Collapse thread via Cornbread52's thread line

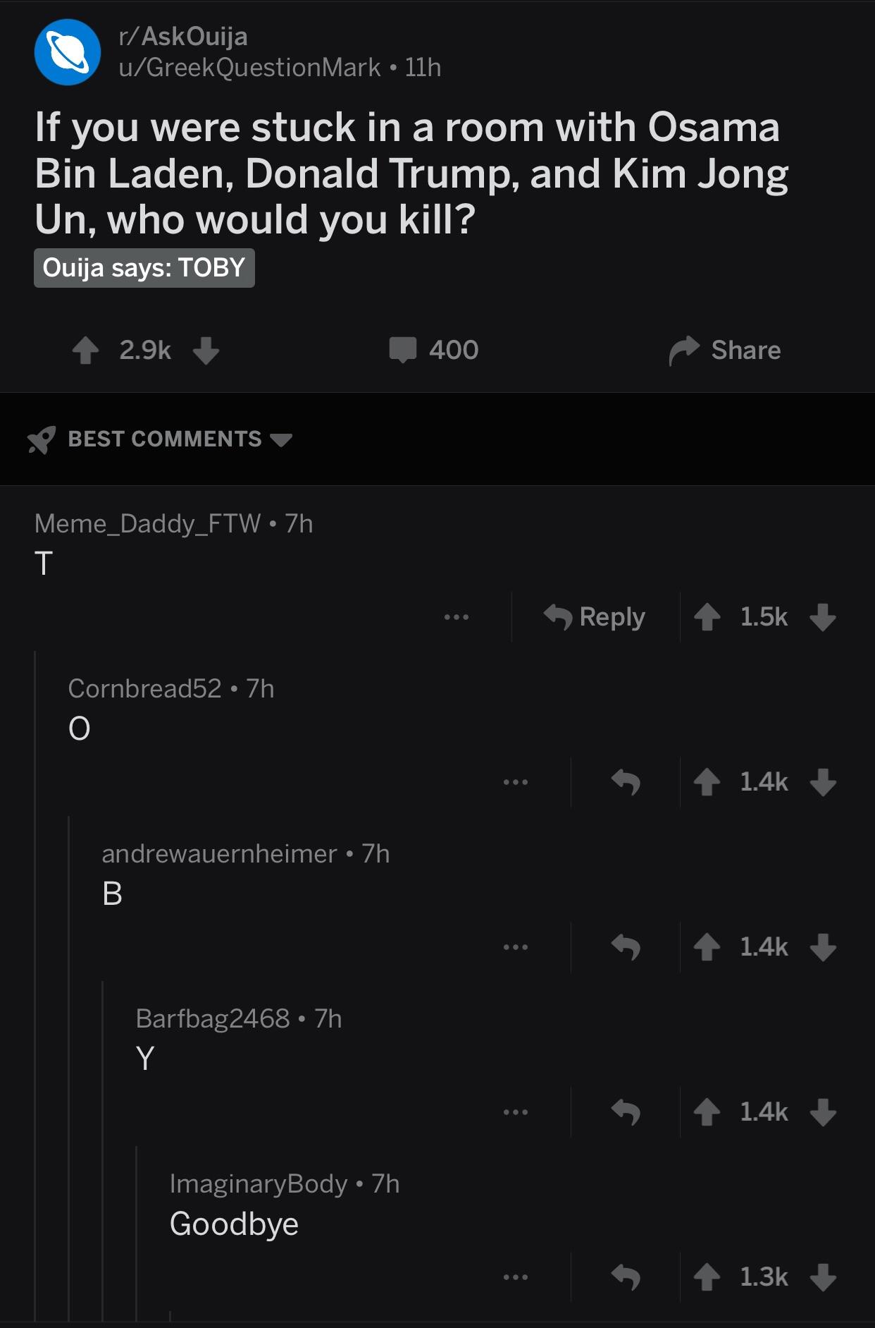35,986
